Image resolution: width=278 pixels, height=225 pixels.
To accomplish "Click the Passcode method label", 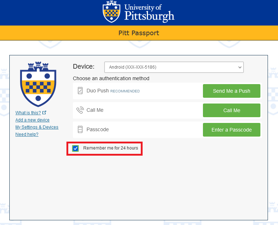I will click(98, 129).
